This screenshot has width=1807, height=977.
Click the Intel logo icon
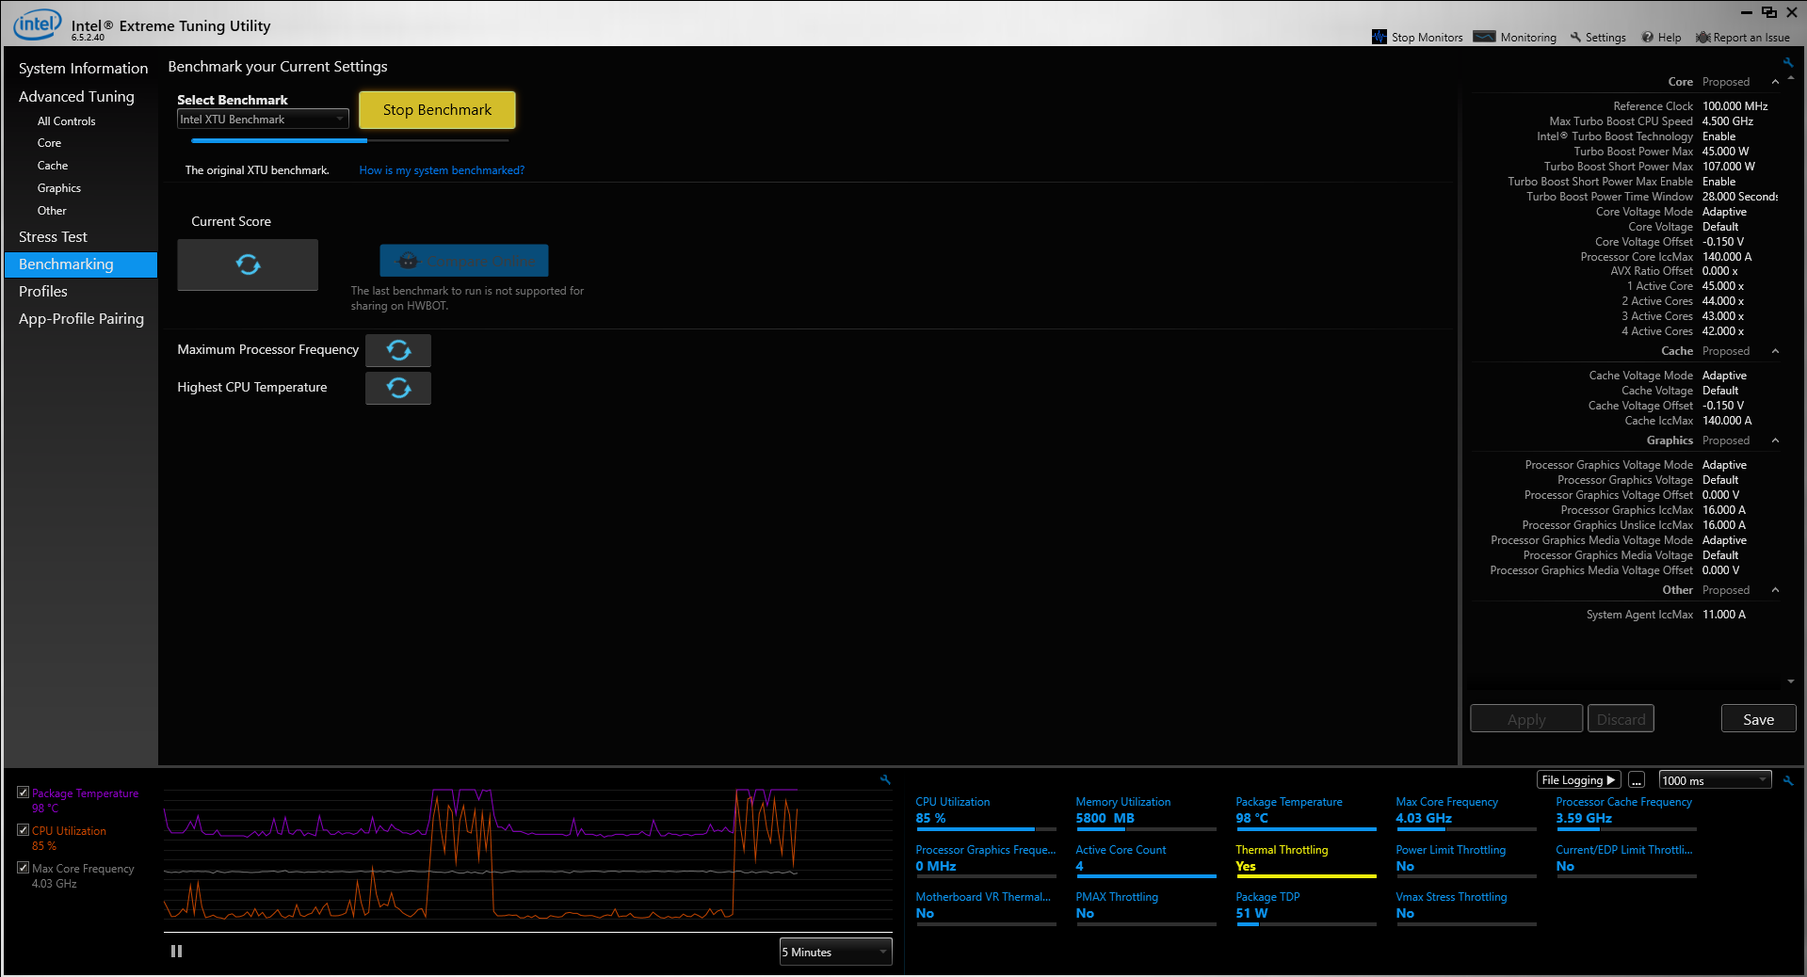[x=37, y=24]
